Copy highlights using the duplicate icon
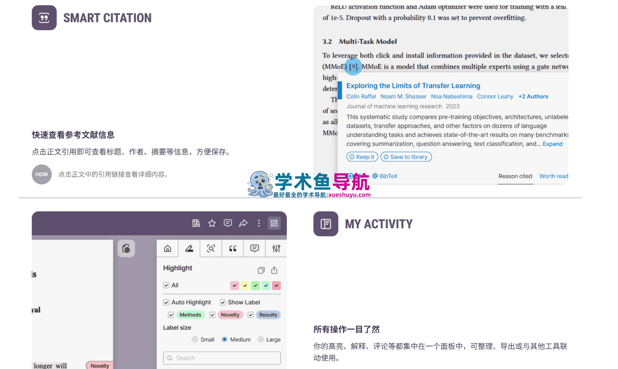Viewport: 618px width, 369px height. (x=261, y=270)
